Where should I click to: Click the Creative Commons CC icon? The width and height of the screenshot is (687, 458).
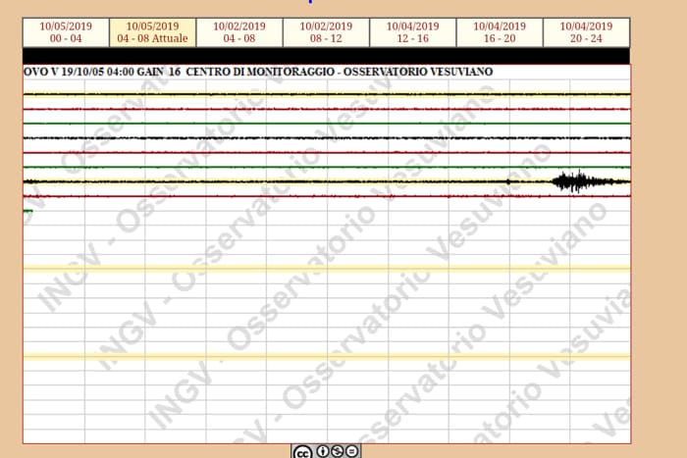tap(302, 452)
